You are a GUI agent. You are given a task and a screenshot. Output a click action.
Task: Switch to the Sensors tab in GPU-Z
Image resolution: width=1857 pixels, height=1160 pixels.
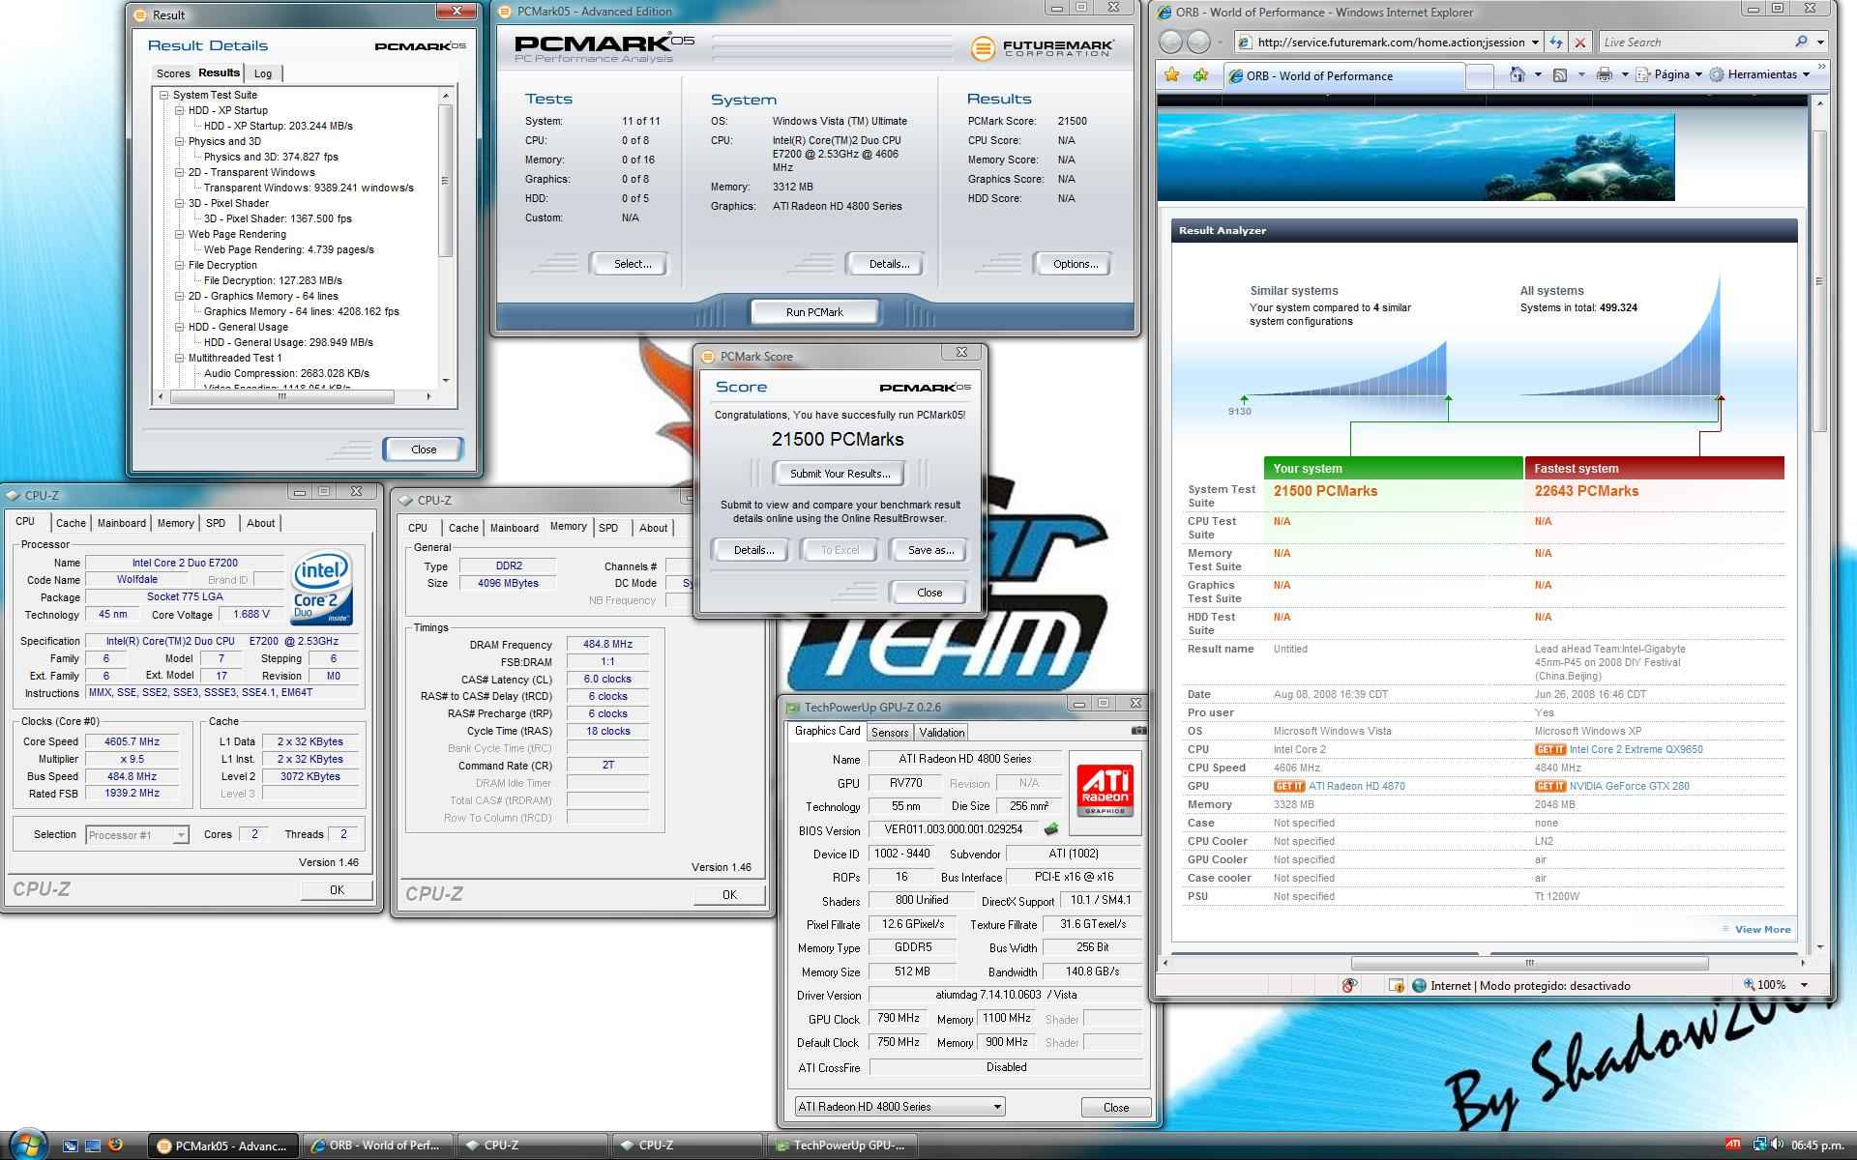pos(889,733)
